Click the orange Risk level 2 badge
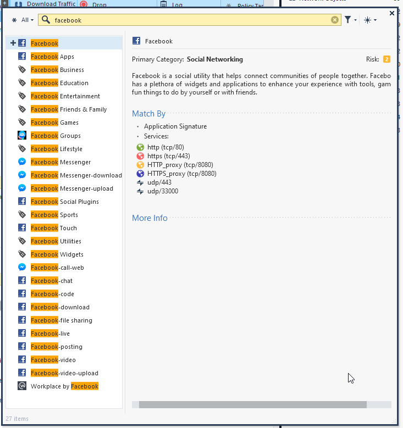 point(387,59)
